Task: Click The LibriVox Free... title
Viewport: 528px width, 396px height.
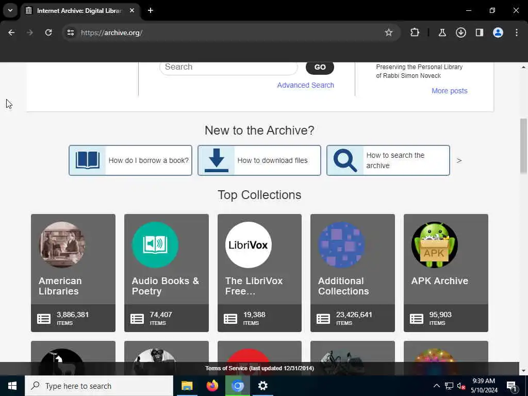Action: click(254, 286)
